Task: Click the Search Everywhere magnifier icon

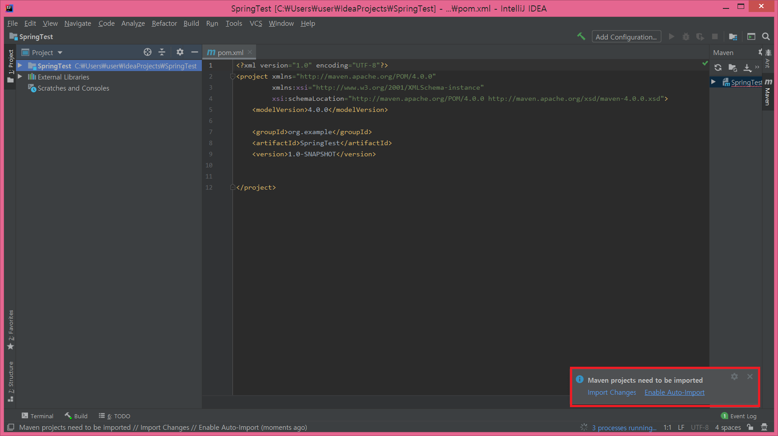Action: click(766, 36)
